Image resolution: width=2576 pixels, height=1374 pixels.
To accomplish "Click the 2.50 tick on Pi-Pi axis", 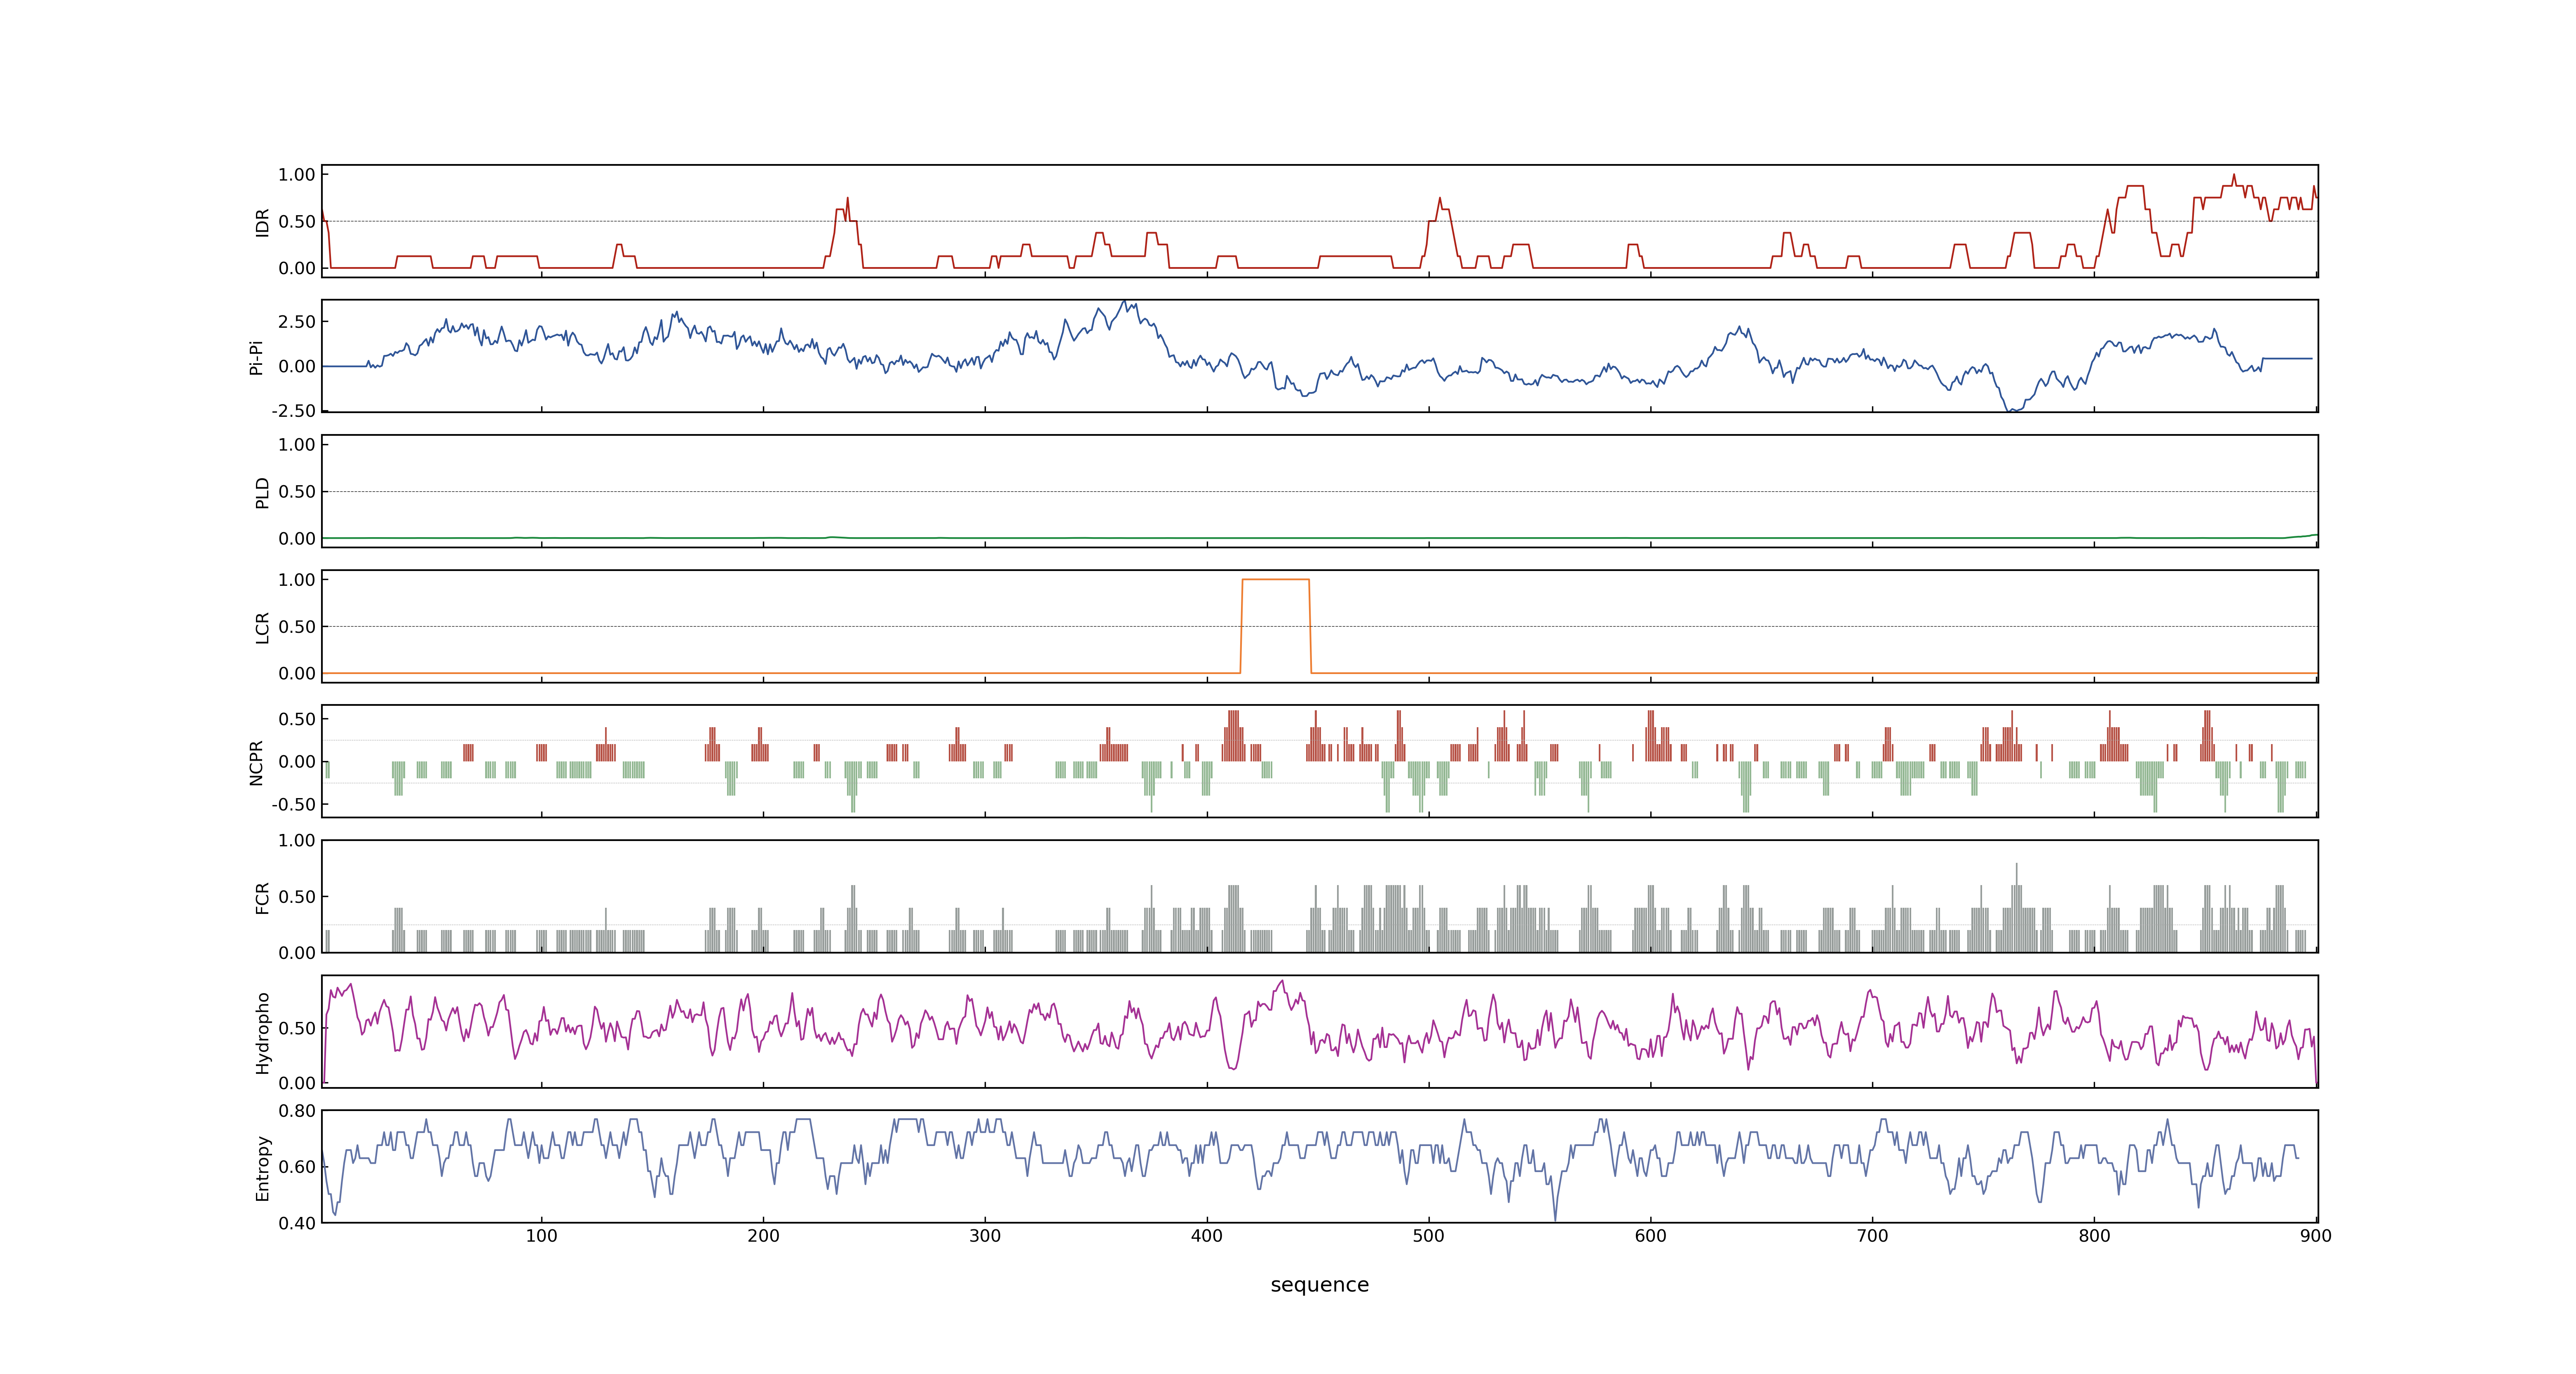I will point(297,322).
